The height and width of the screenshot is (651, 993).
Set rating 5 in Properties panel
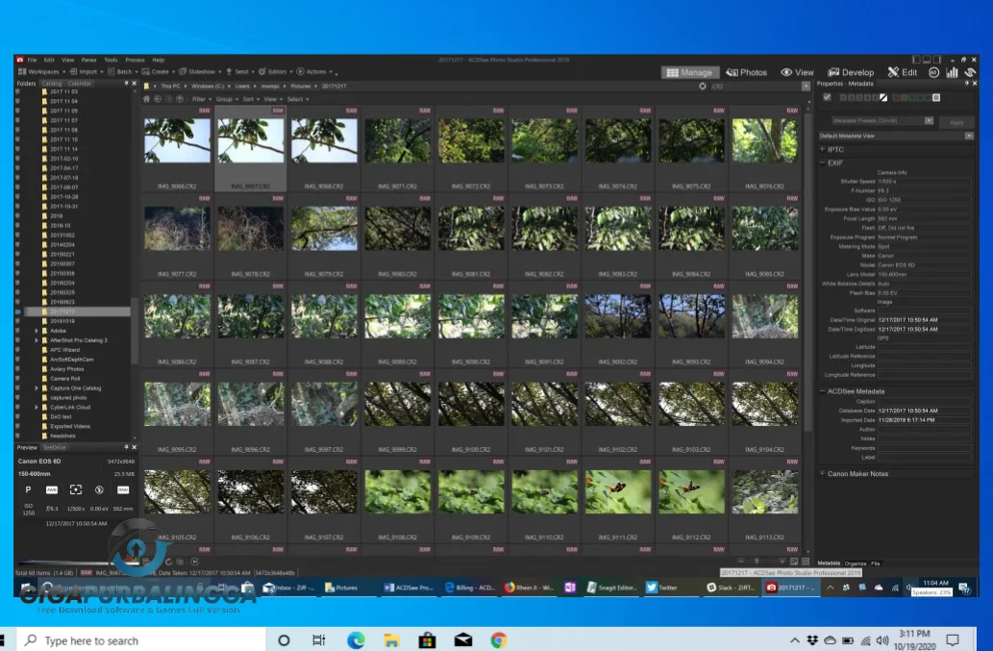[x=875, y=97]
